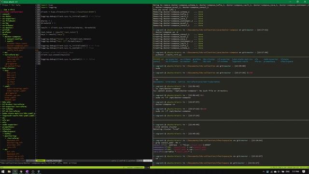309x174 pixels.
Task: Select the key/ folder under k8s-cluster
Action: tap(6, 71)
